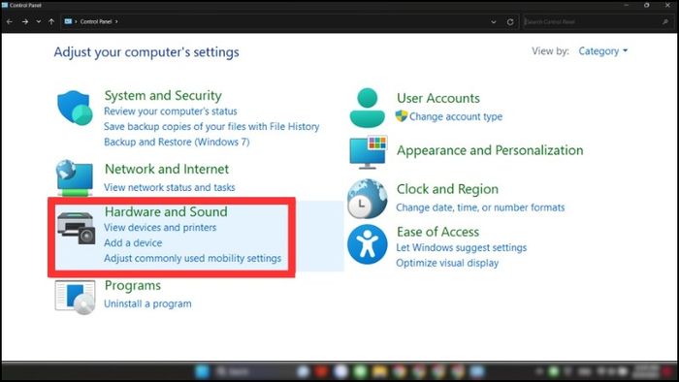Click the search magnifier icon
Viewport: 679px width, 382px height.
point(665,21)
